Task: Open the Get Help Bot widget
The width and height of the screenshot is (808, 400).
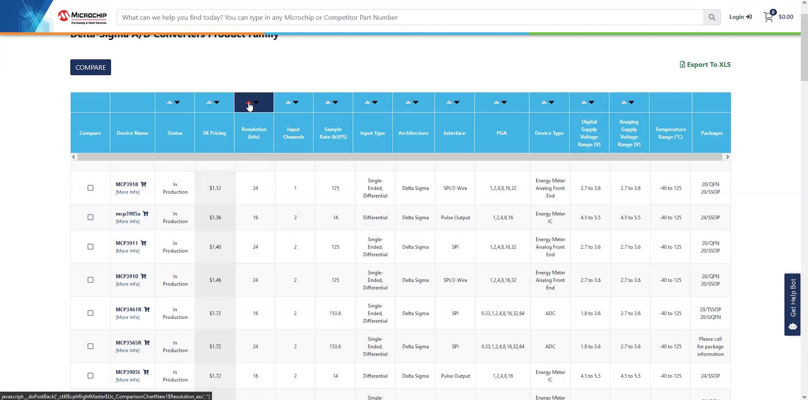Action: click(x=792, y=304)
